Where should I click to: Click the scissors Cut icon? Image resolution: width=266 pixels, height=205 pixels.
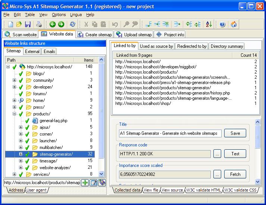(x=86, y=24)
